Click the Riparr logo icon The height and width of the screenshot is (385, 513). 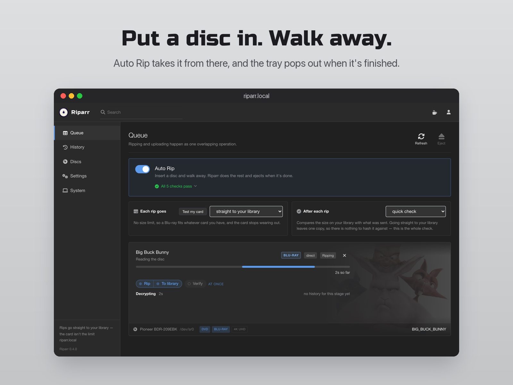click(64, 112)
